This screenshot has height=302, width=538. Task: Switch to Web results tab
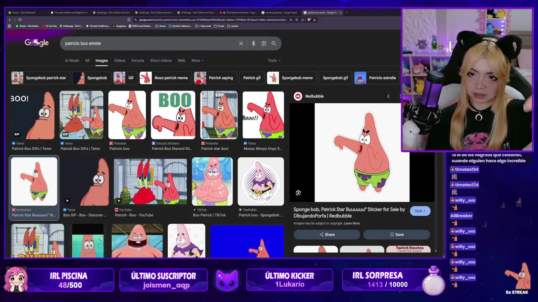182,60
